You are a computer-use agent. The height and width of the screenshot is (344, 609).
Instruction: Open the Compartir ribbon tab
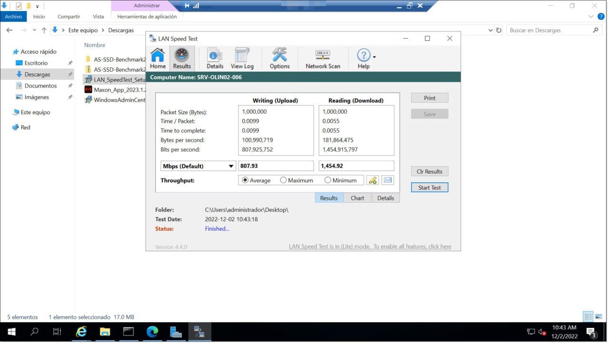pos(69,16)
